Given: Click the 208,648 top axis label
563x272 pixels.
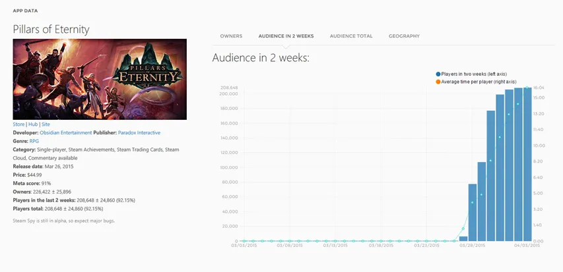Looking at the screenshot, I should (230, 88).
